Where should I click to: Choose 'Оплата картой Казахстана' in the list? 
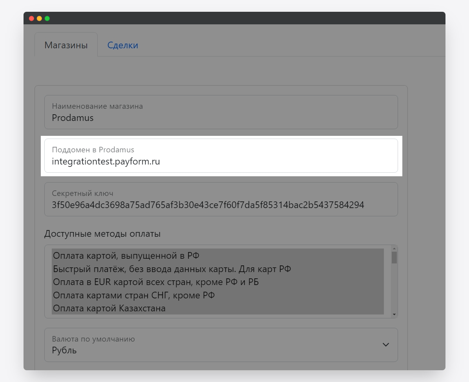(x=218, y=308)
